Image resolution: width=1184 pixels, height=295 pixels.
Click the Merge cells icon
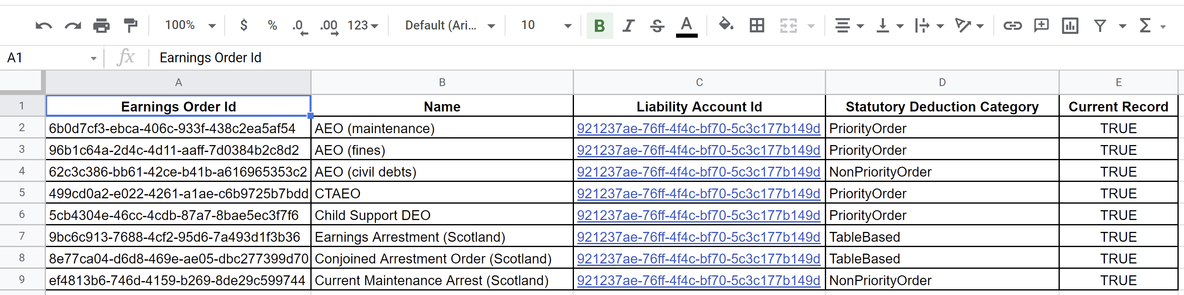[789, 26]
